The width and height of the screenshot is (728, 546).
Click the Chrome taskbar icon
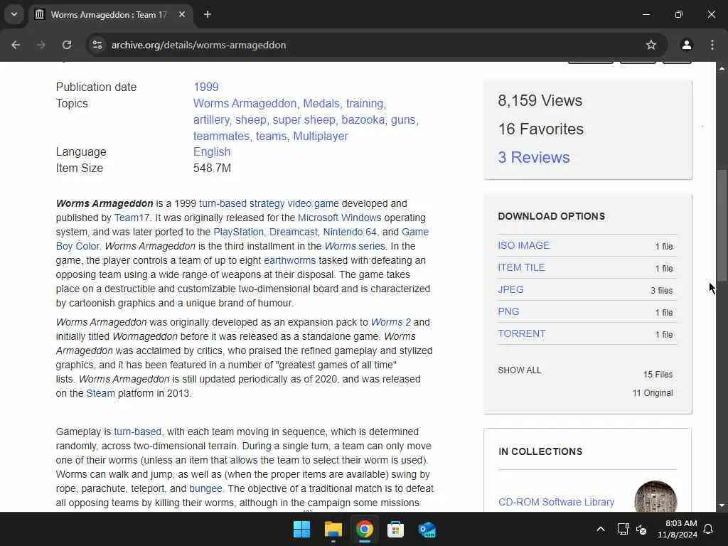pyautogui.click(x=365, y=529)
